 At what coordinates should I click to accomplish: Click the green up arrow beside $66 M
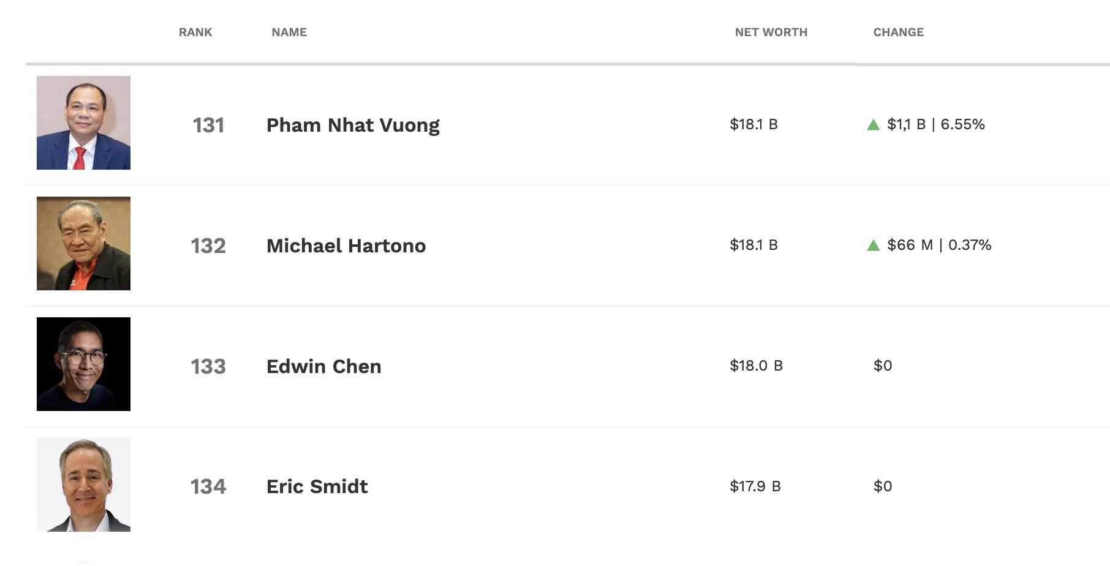coord(874,246)
